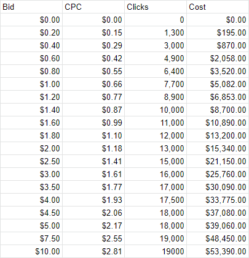Viewport: 249px width, 258px height.
Task: Click the 1,300 clicks cell
Action: pyautogui.click(x=156, y=32)
